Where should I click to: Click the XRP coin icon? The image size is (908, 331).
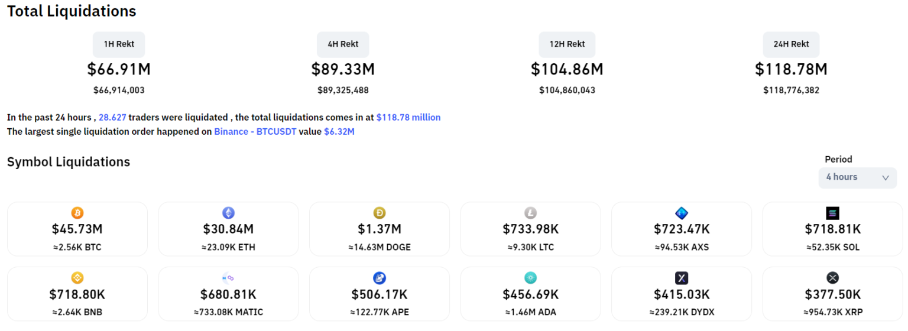(x=832, y=278)
